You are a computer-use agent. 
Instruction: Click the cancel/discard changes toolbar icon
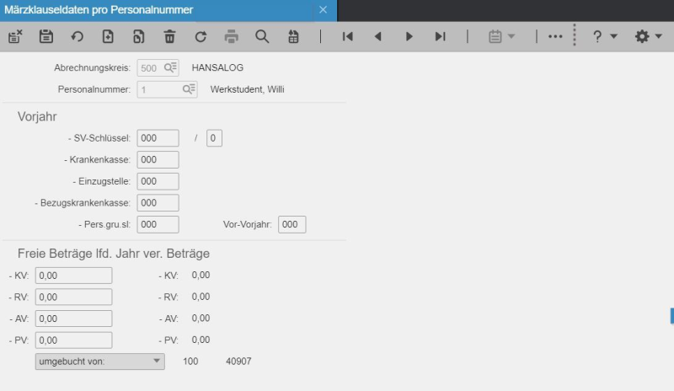coord(15,36)
